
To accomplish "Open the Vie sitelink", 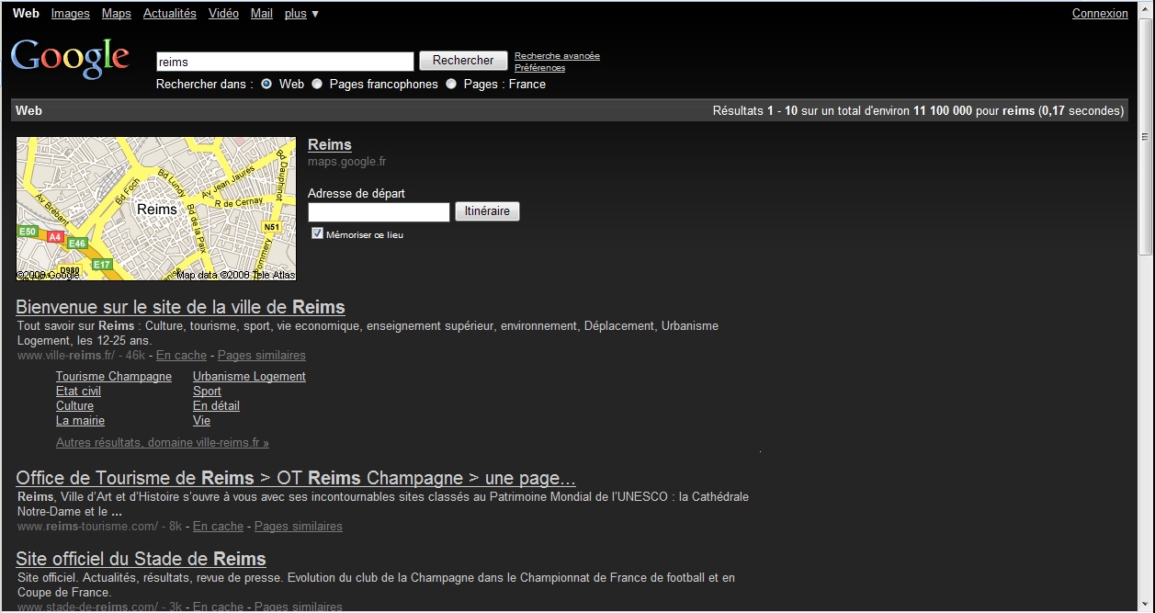I will click(x=201, y=421).
